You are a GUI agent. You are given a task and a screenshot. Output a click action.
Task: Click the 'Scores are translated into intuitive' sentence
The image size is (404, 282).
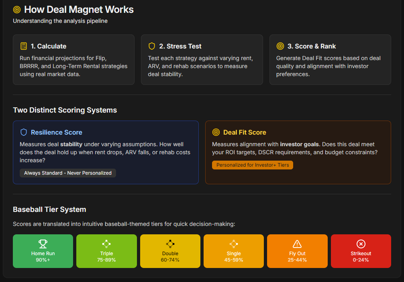(124, 224)
